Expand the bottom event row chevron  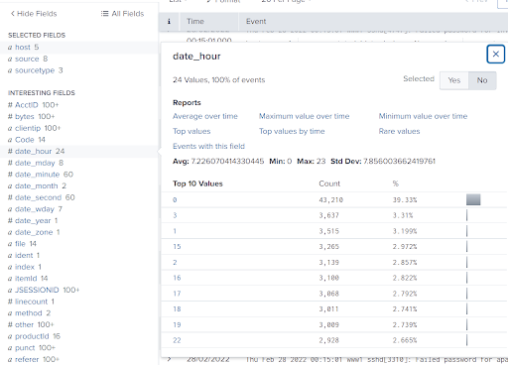click(170, 359)
